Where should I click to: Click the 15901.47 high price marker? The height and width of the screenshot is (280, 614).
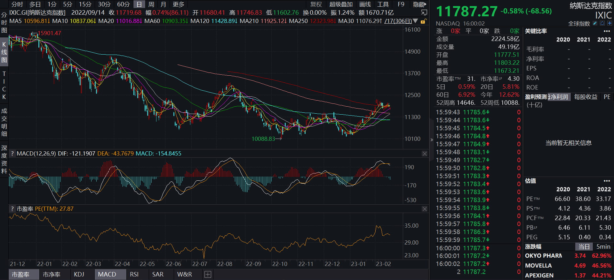(49, 33)
